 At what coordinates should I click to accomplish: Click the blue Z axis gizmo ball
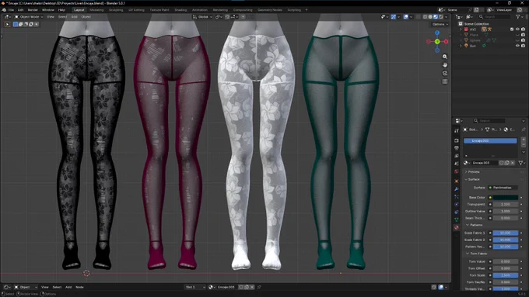point(437,33)
